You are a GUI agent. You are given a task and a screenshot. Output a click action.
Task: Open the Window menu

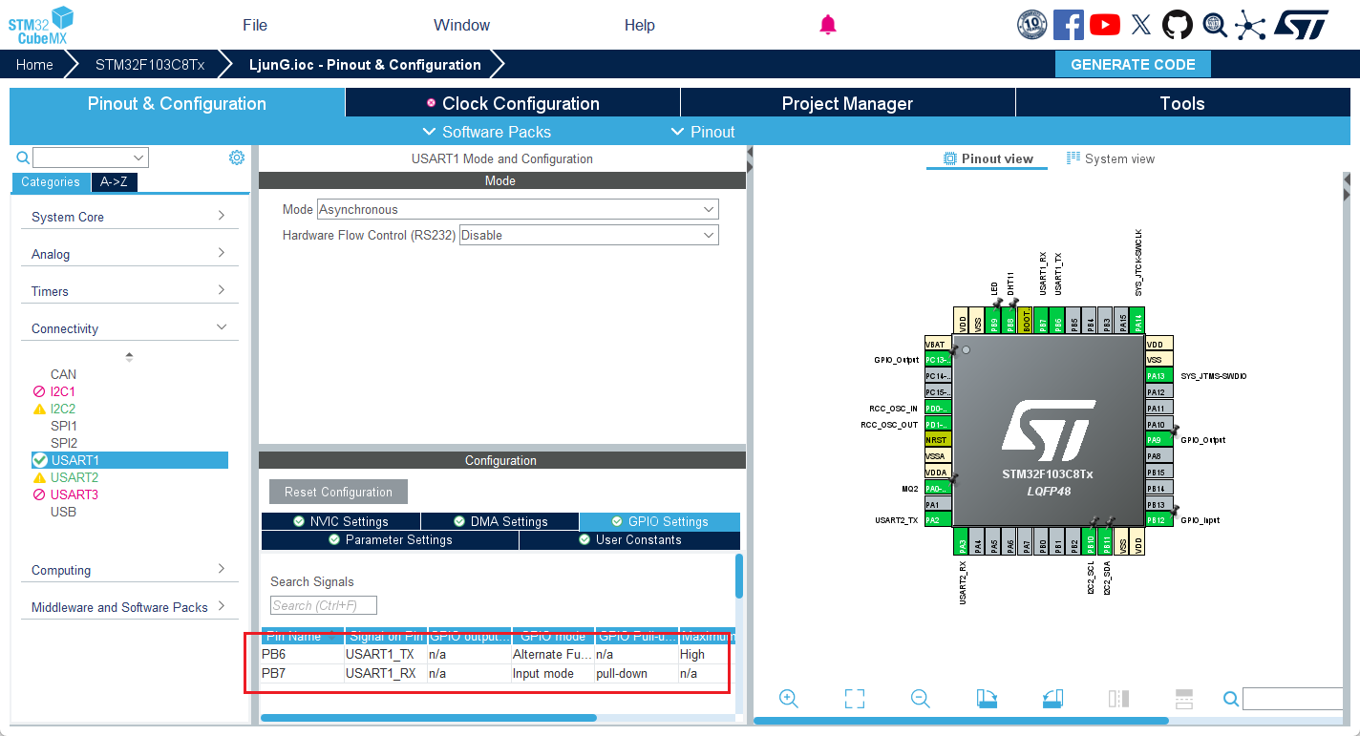click(461, 25)
